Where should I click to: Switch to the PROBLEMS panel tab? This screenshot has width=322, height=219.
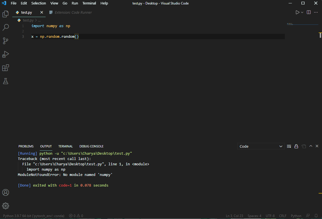[26, 146]
